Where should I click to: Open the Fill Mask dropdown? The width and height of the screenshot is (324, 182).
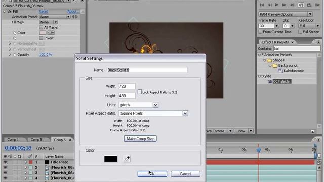pyautogui.click(x=49, y=22)
